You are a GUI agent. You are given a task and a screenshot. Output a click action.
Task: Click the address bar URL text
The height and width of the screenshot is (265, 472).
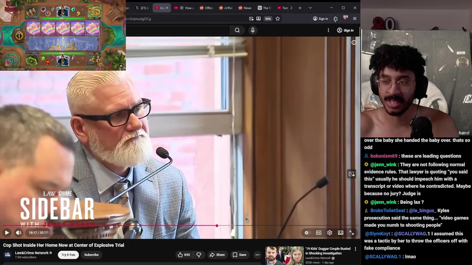coord(139,19)
